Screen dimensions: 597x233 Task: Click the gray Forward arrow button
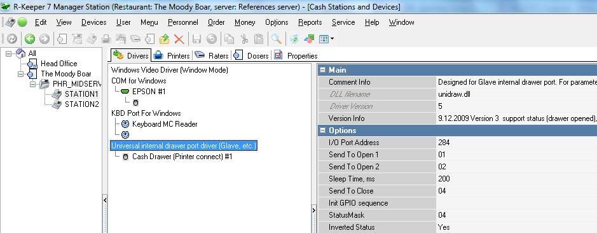pos(45,39)
